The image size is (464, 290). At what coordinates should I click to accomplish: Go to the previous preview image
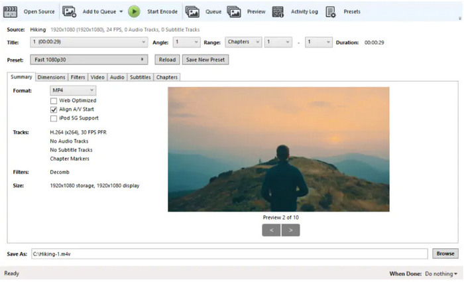coord(271,230)
